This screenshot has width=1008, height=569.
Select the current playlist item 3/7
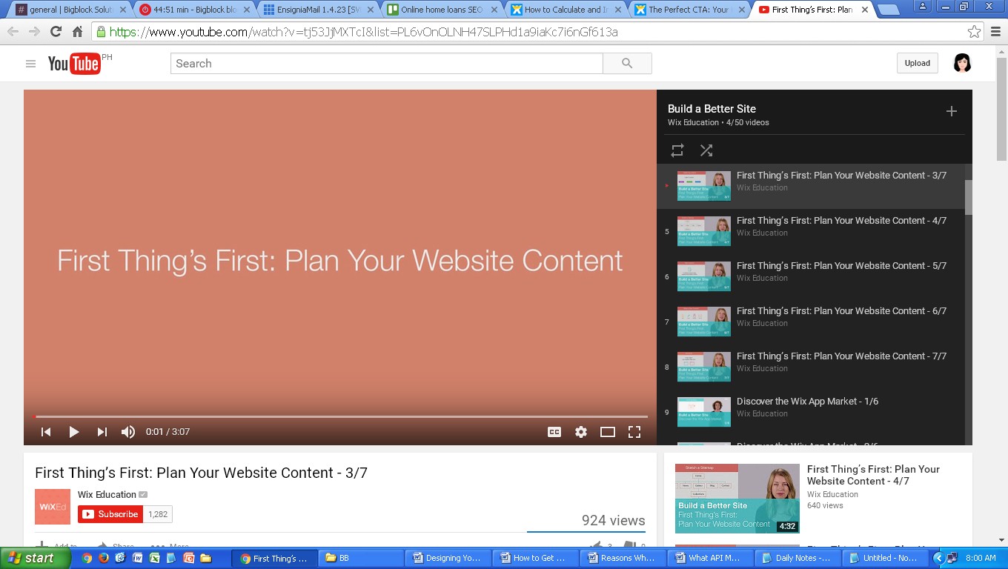(812, 187)
